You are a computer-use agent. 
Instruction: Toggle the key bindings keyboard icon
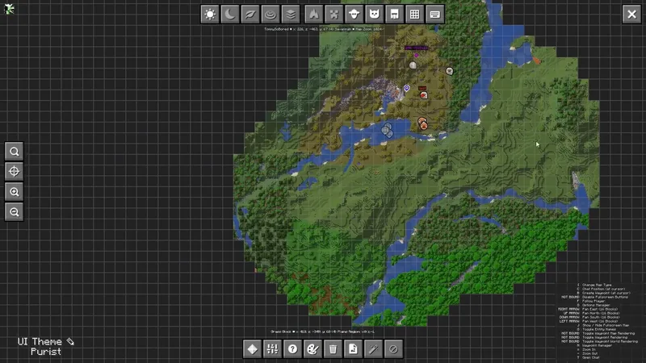pos(434,15)
